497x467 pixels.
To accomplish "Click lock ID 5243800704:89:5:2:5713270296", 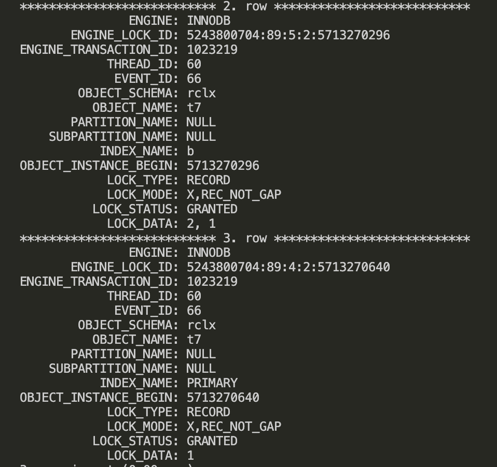I will coord(288,35).
